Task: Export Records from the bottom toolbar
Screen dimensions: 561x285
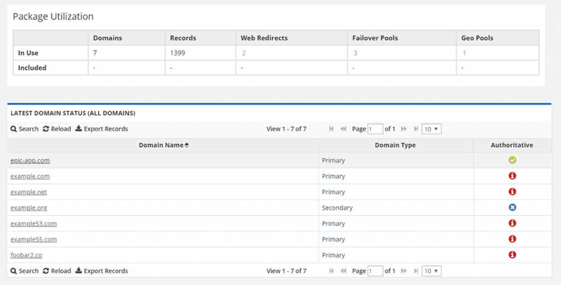Action: pyautogui.click(x=101, y=271)
